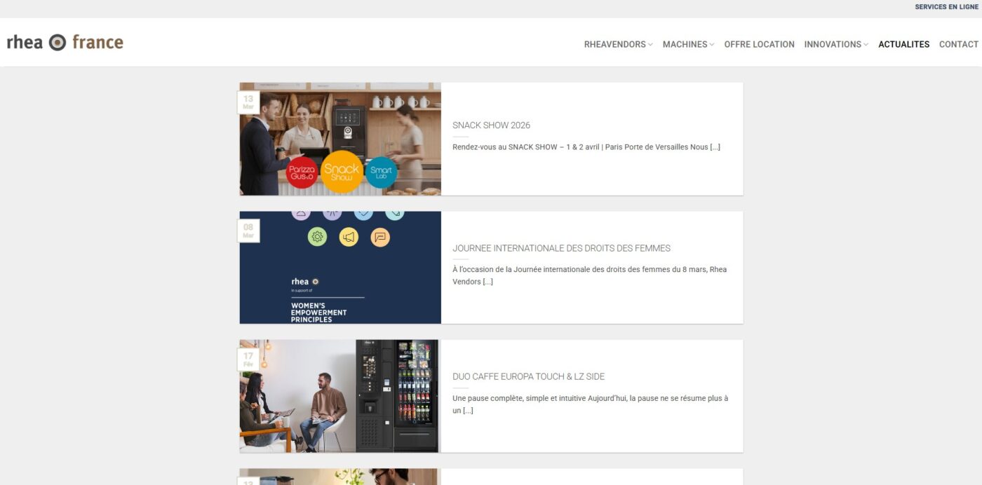982x485 pixels.
Task: Open the SERVICES EN LIGNE link
Action: point(946,7)
